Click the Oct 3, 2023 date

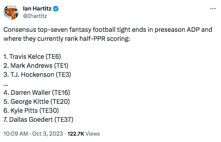[x=47, y=134]
